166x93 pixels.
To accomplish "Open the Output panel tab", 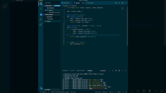I will pyautogui.click(x=72, y=71).
